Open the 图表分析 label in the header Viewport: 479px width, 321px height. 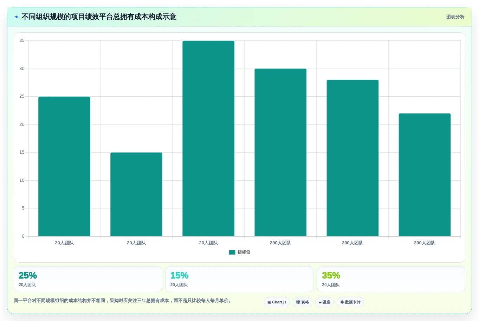455,17
